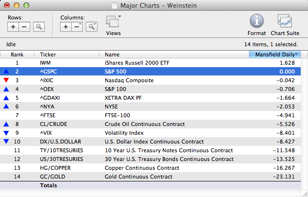Viewport: 308px width, 197px height.
Task: Open the Format info panel
Action: [x=256, y=21]
